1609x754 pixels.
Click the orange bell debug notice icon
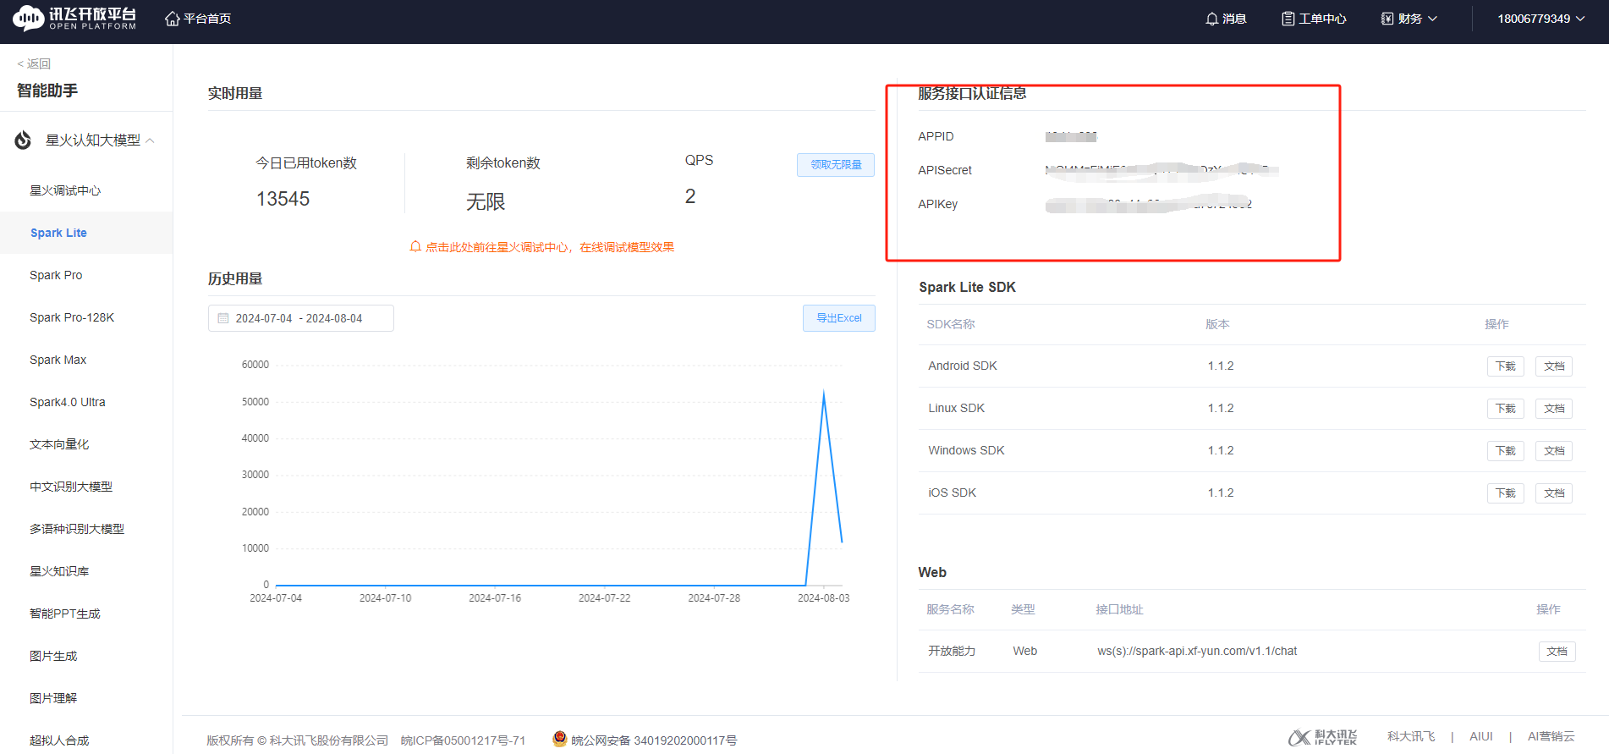415,247
